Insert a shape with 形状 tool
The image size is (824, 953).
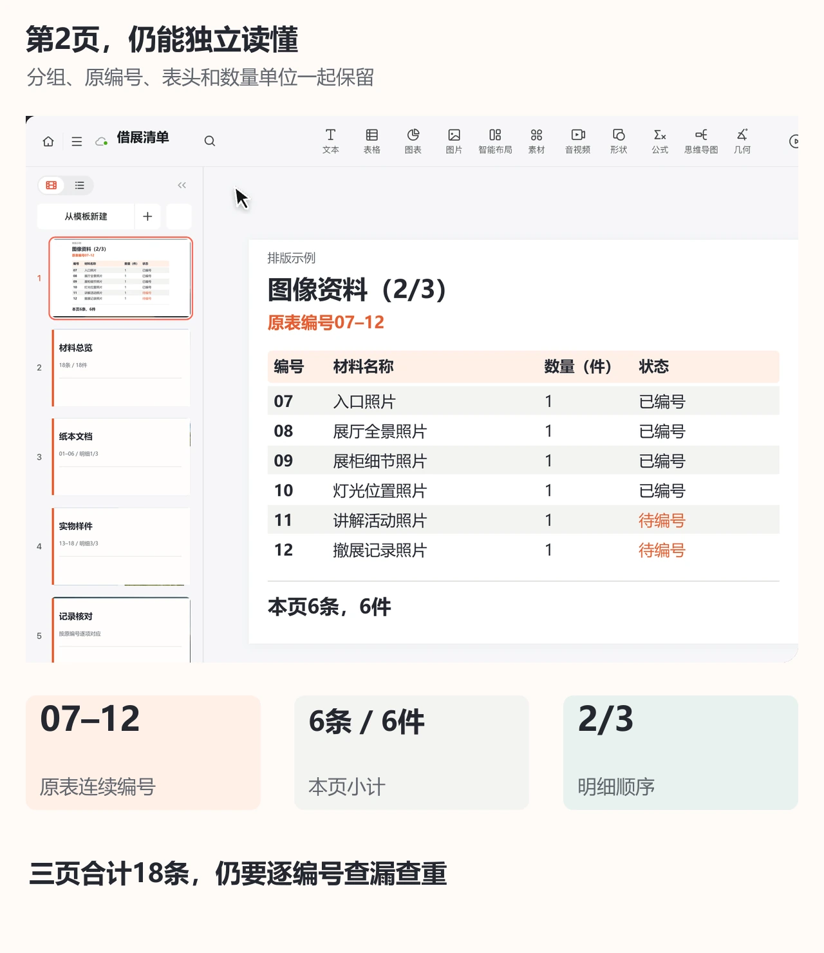click(619, 141)
